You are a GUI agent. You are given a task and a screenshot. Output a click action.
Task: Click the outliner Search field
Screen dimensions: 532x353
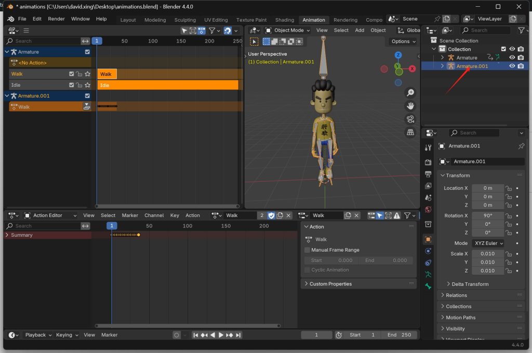point(485,30)
